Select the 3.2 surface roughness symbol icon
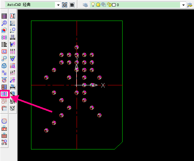 tap(13, 59)
